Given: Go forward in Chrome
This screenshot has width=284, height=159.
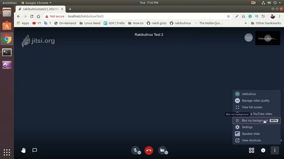Looking at the screenshot, I should 25,16.
